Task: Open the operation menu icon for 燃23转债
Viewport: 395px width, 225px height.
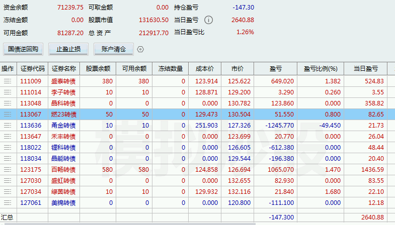Action: [8, 115]
